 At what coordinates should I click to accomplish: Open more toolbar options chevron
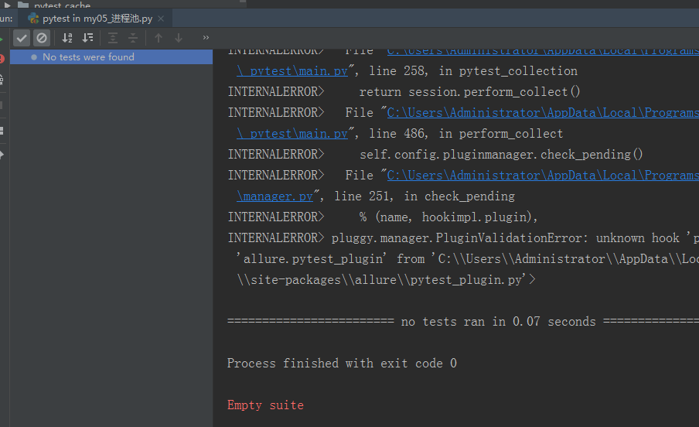pyautogui.click(x=206, y=37)
